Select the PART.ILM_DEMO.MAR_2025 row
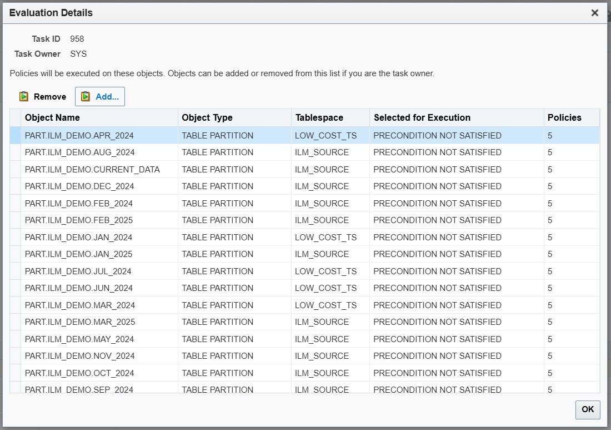The image size is (611, 430). coord(80,322)
